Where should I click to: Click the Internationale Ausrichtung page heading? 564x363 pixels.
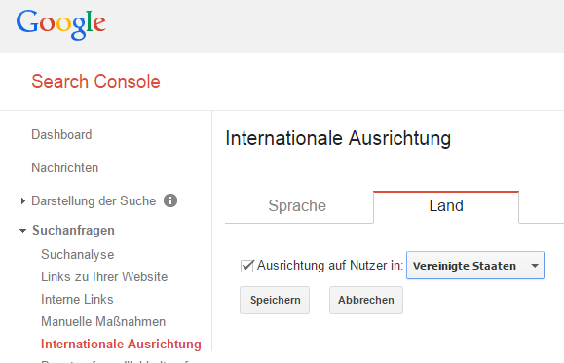[338, 139]
